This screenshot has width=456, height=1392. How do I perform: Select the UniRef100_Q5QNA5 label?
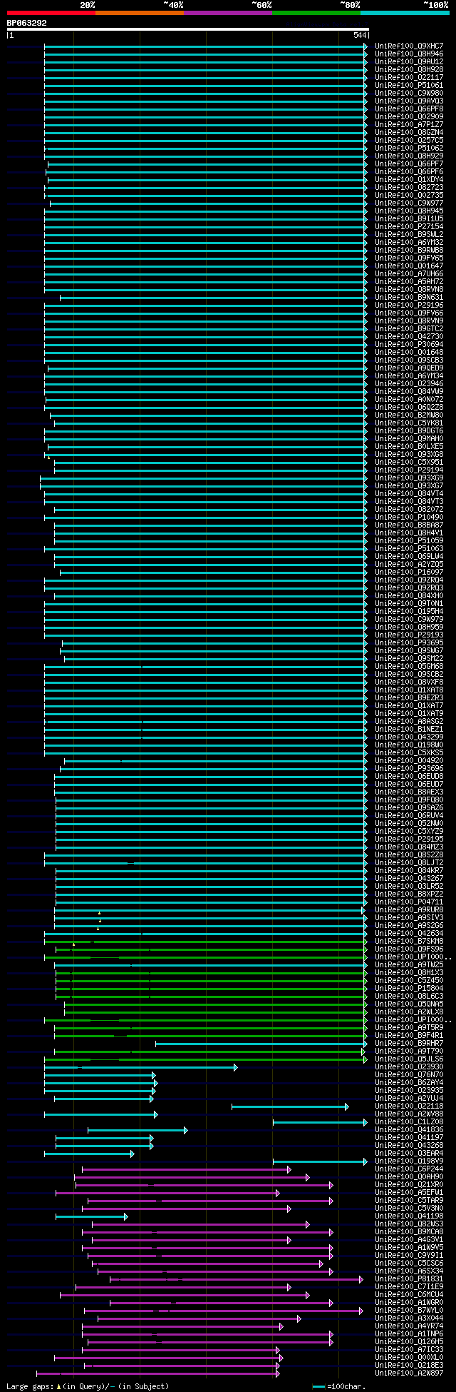click(x=409, y=1004)
